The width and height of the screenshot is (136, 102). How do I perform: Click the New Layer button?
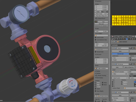pyautogui.click(x=101, y=24)
